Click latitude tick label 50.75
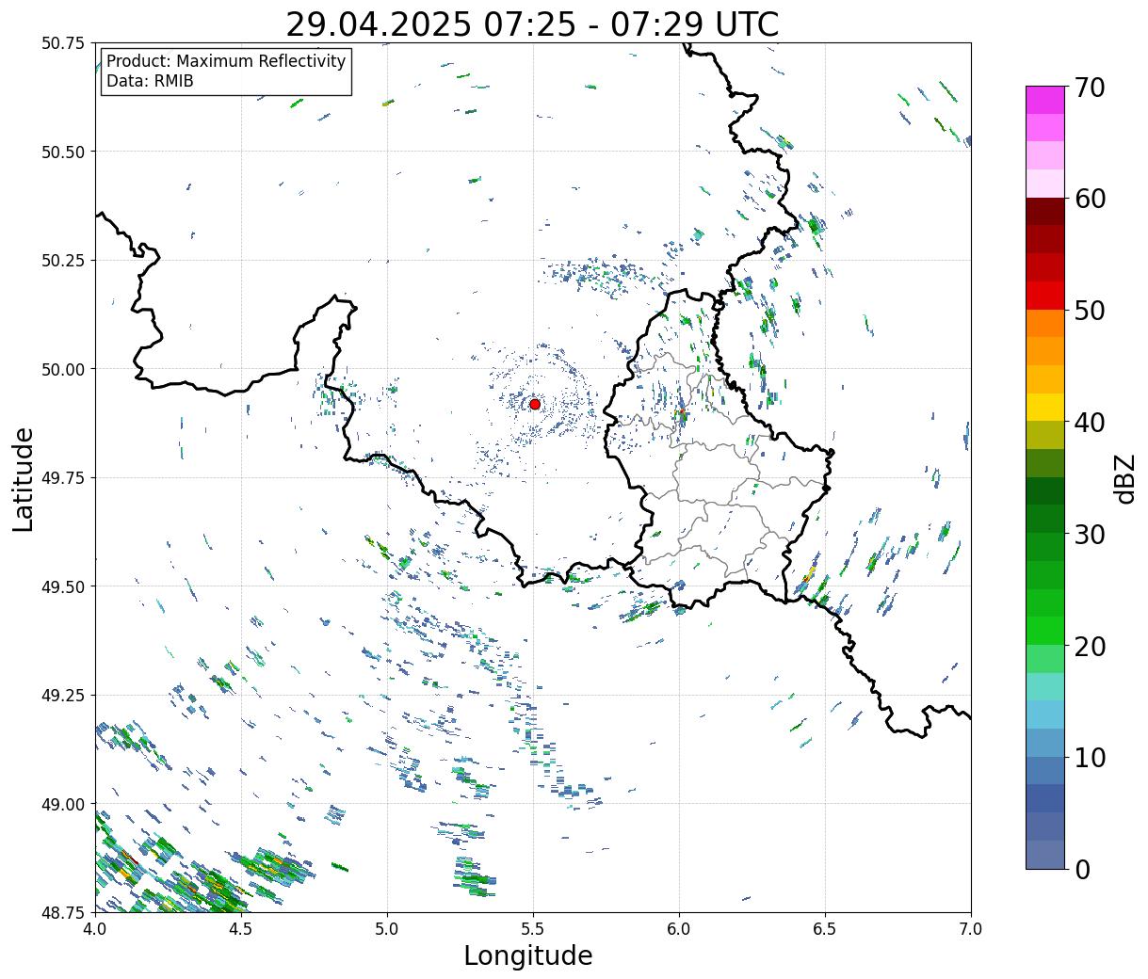The image size is (1148, 979). [63, 43]
